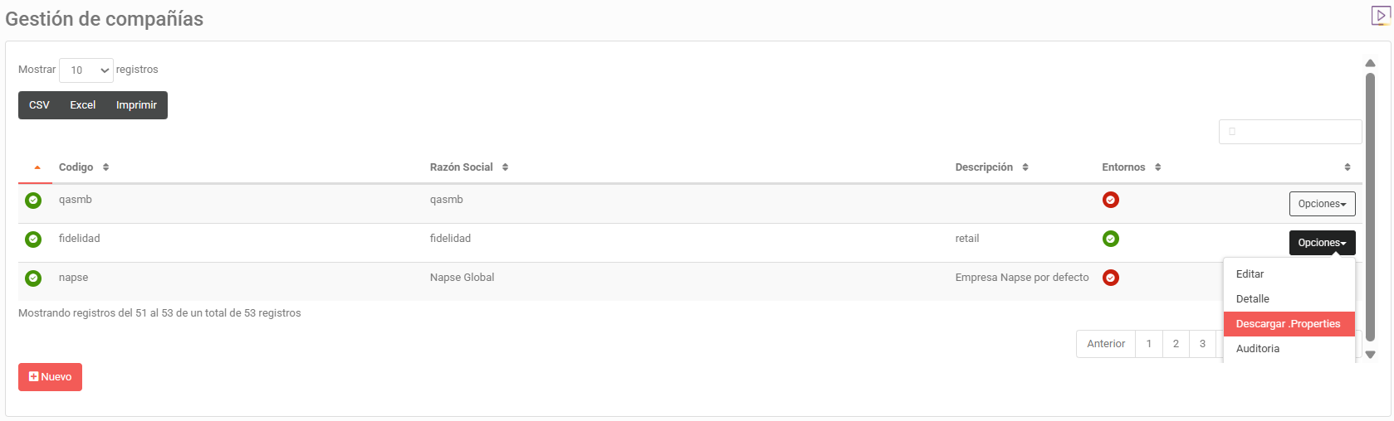Click the green status icon for fidelidad

(33, 240)
